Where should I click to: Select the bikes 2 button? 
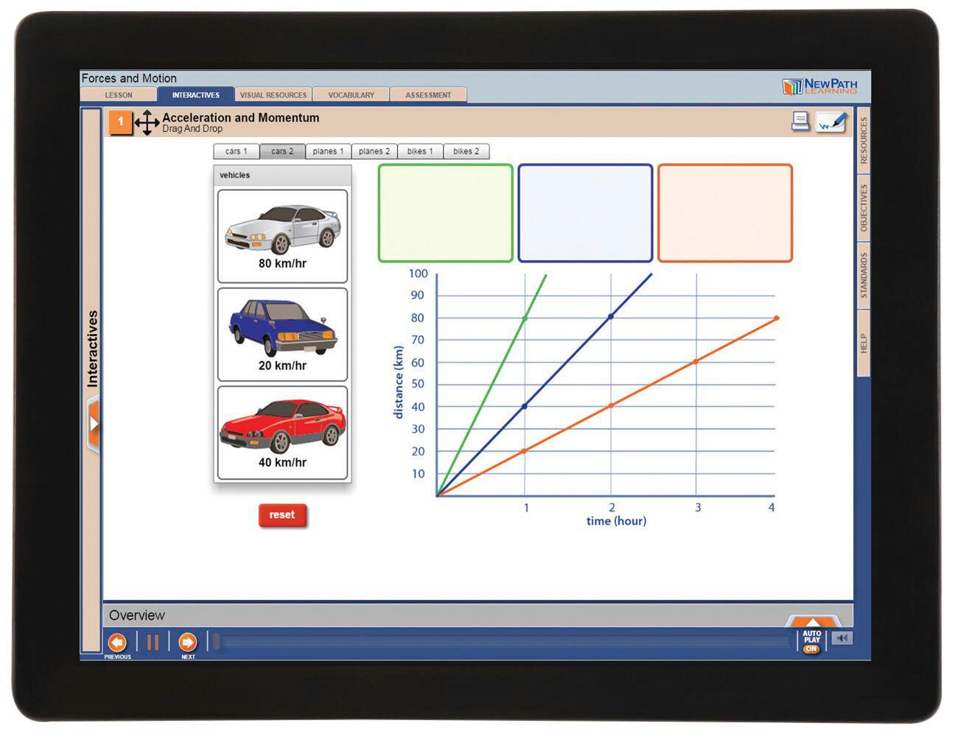(466, 151)
